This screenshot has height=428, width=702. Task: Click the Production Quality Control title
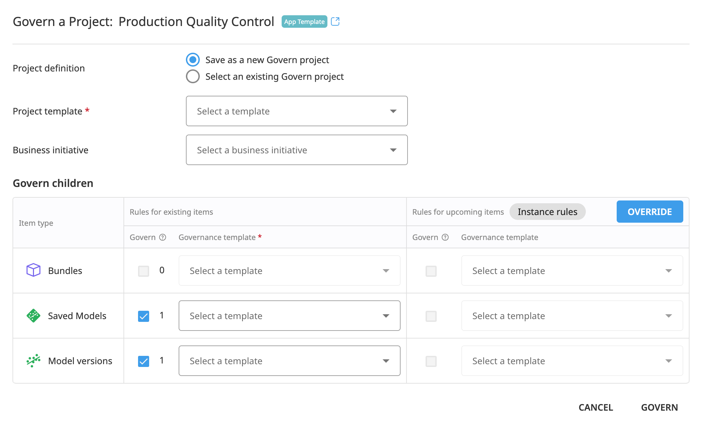tap(196, 22)
